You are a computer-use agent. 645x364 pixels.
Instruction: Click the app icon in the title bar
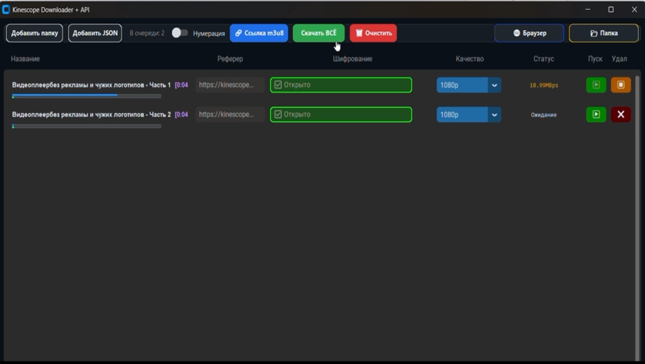(x=6, y=9)
